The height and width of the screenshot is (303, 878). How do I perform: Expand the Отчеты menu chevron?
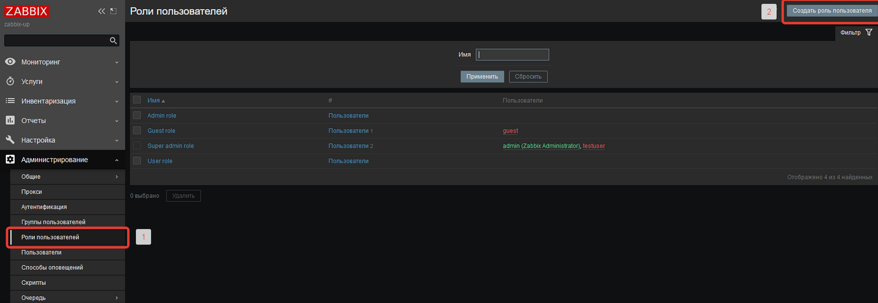click(116, 121)
